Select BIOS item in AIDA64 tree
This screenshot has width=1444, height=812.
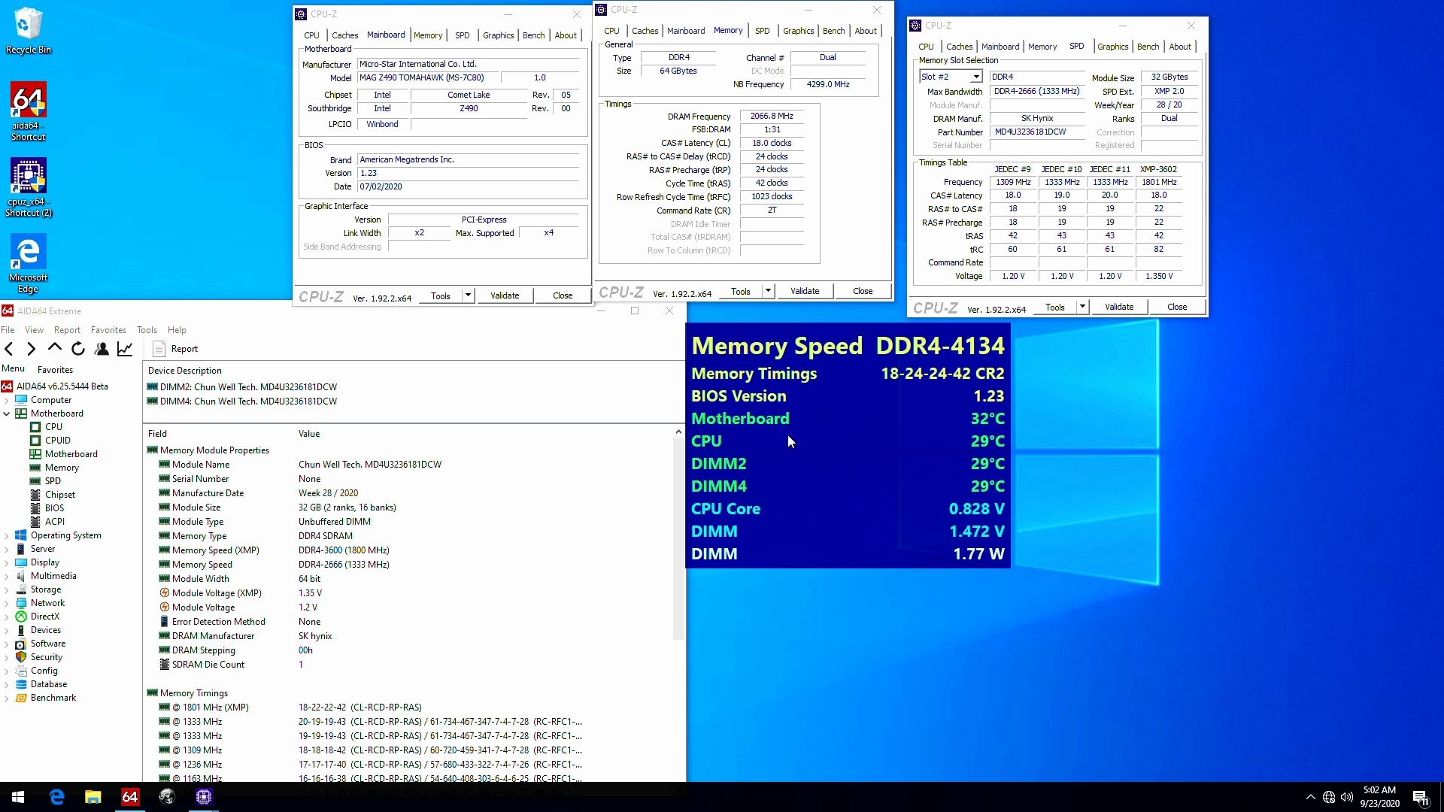[54, 508]
